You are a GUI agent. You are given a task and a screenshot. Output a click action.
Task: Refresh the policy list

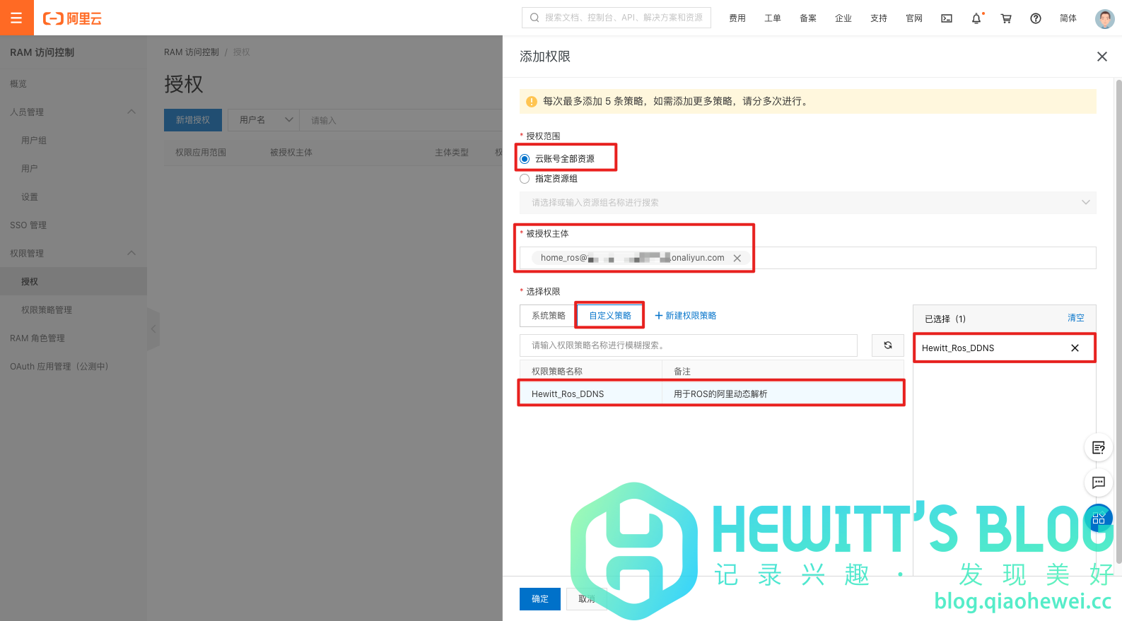(887, 345)
